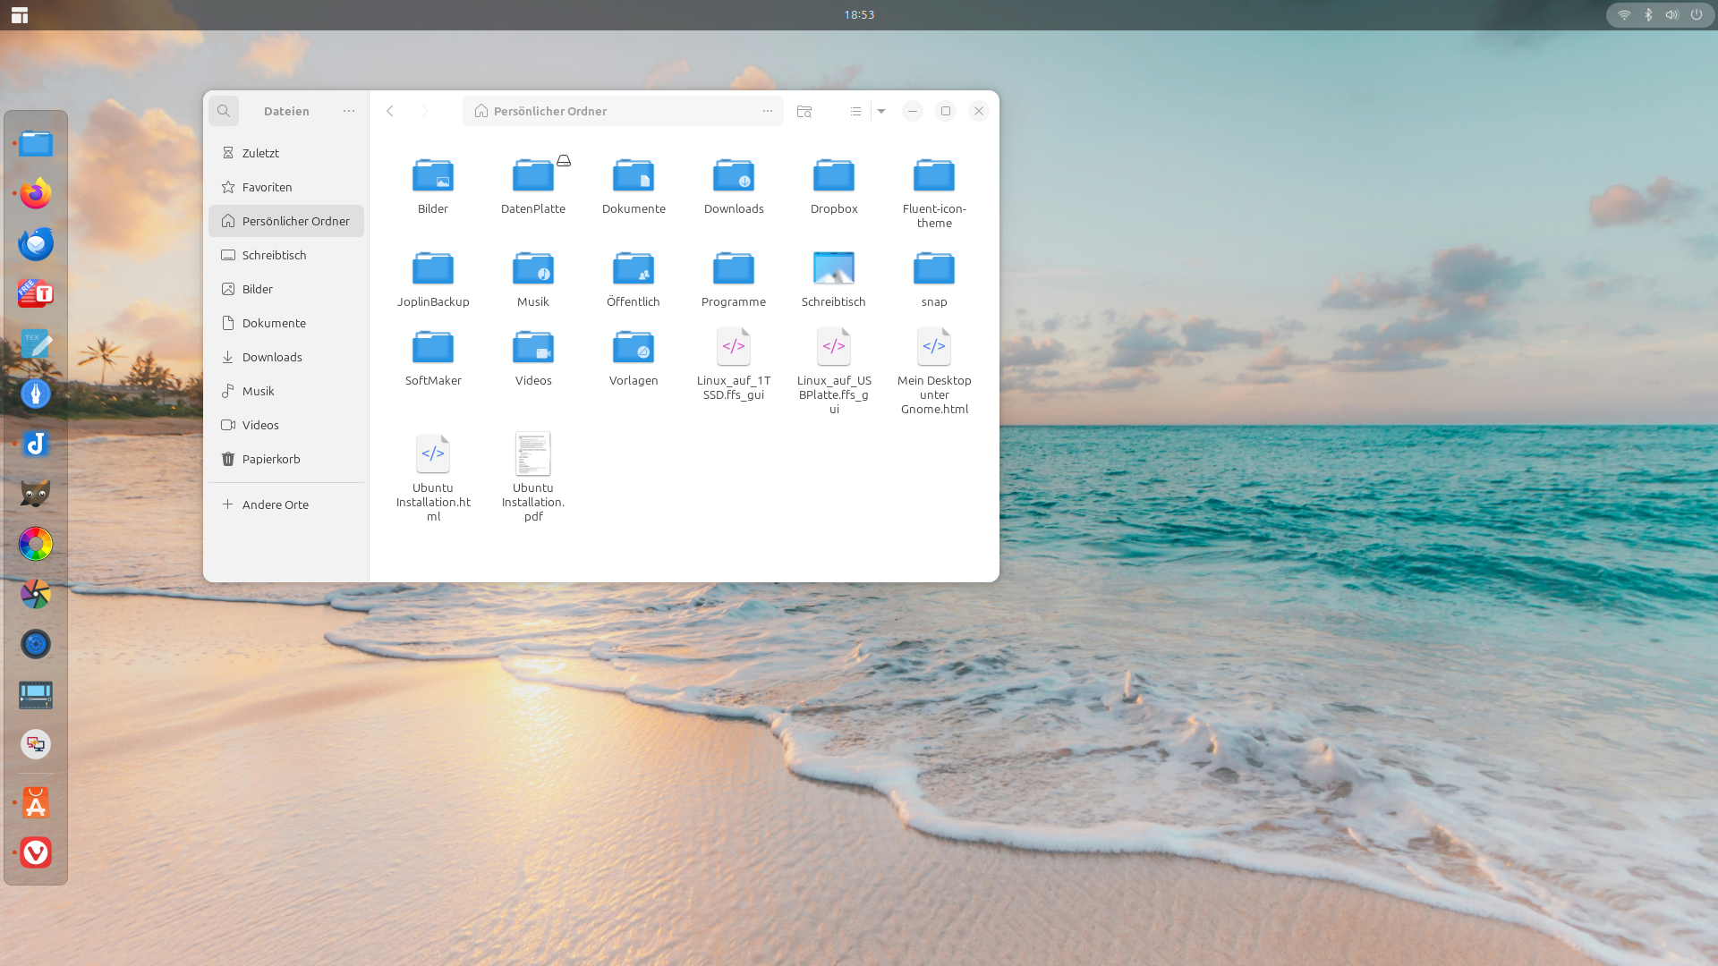The image size is (1718, 966).
Task: Select Linux_auf_USBPlatte.ffs_gui file
Action: coord(834,347)
